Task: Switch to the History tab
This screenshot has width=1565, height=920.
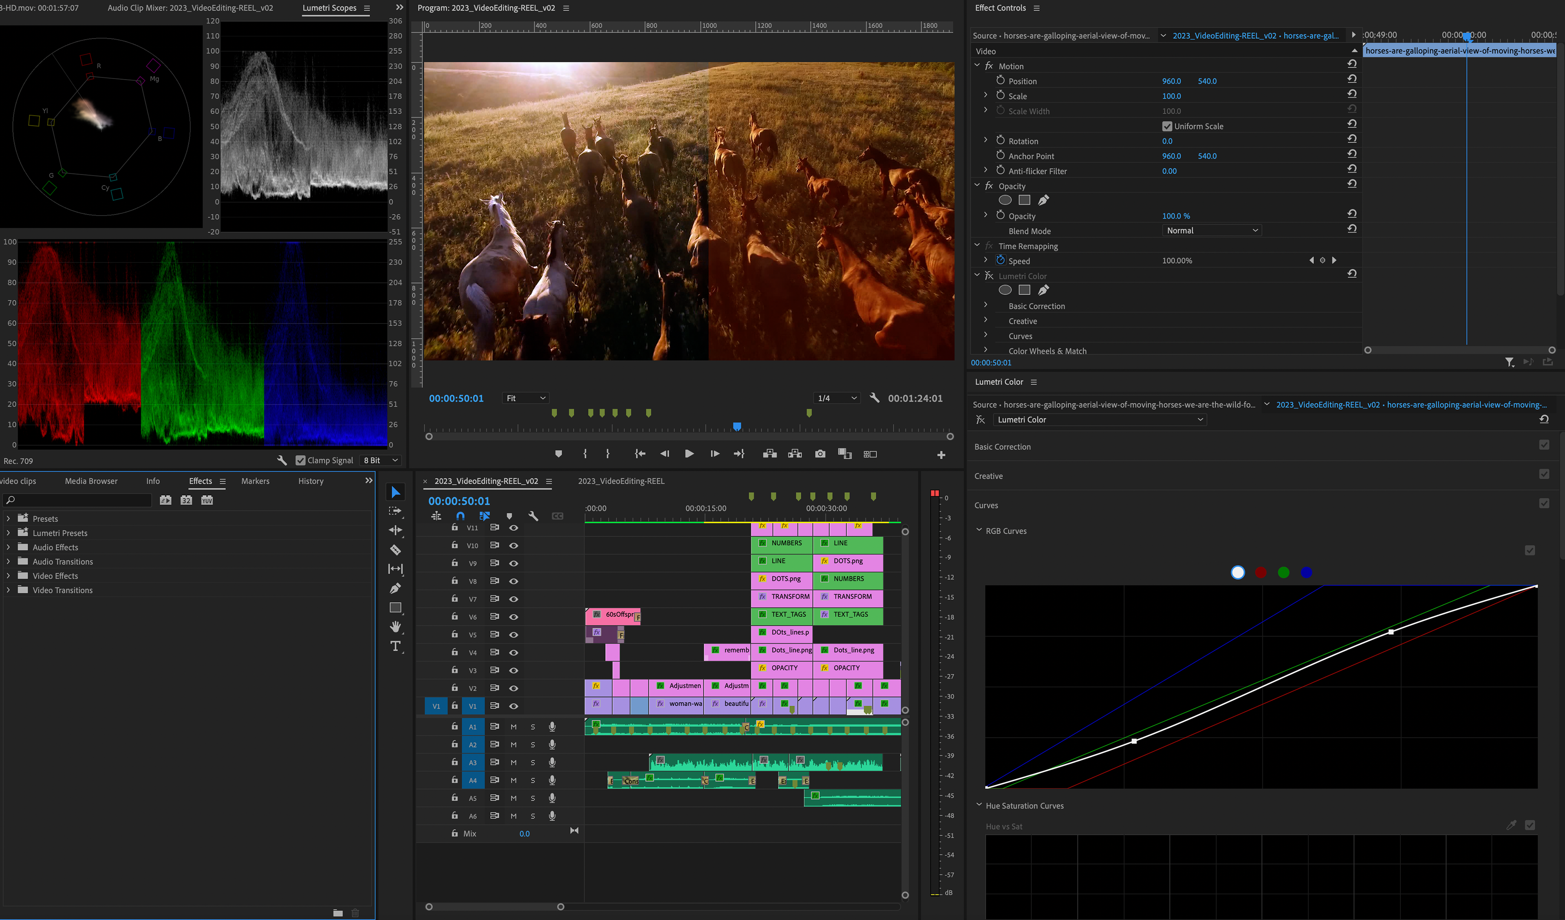Action: coord(311,481)
